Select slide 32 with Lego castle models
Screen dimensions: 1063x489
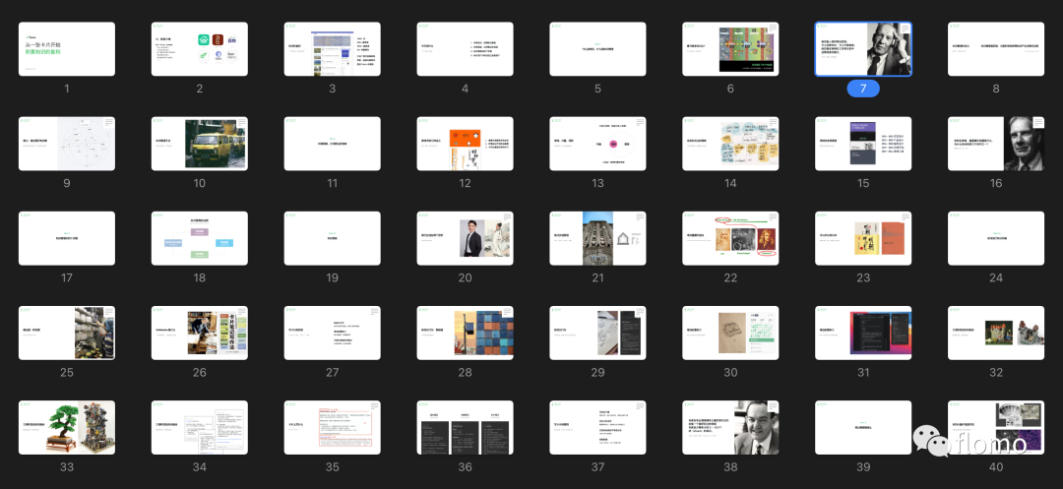(996, 333)
